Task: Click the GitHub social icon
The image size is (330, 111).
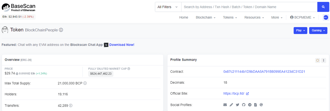Action: (244, 105)
